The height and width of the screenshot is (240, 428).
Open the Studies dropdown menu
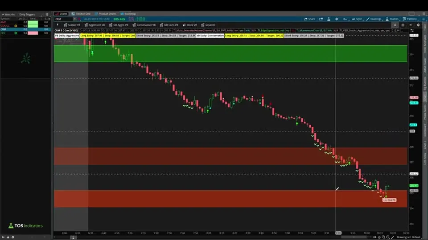[x=392, y=19]
